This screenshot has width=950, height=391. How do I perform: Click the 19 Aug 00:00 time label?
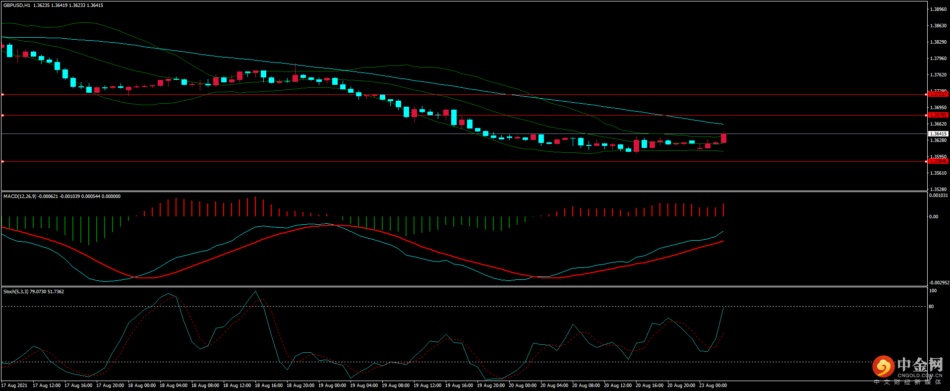click(332, 386)
